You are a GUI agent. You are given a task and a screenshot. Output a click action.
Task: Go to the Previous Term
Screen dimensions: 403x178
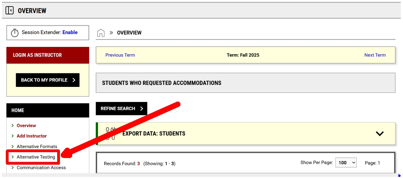[x=120, y=55]
